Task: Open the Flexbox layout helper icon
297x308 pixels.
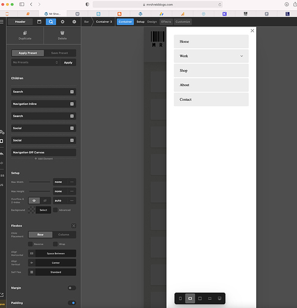Action: click(x=73, y=225)
